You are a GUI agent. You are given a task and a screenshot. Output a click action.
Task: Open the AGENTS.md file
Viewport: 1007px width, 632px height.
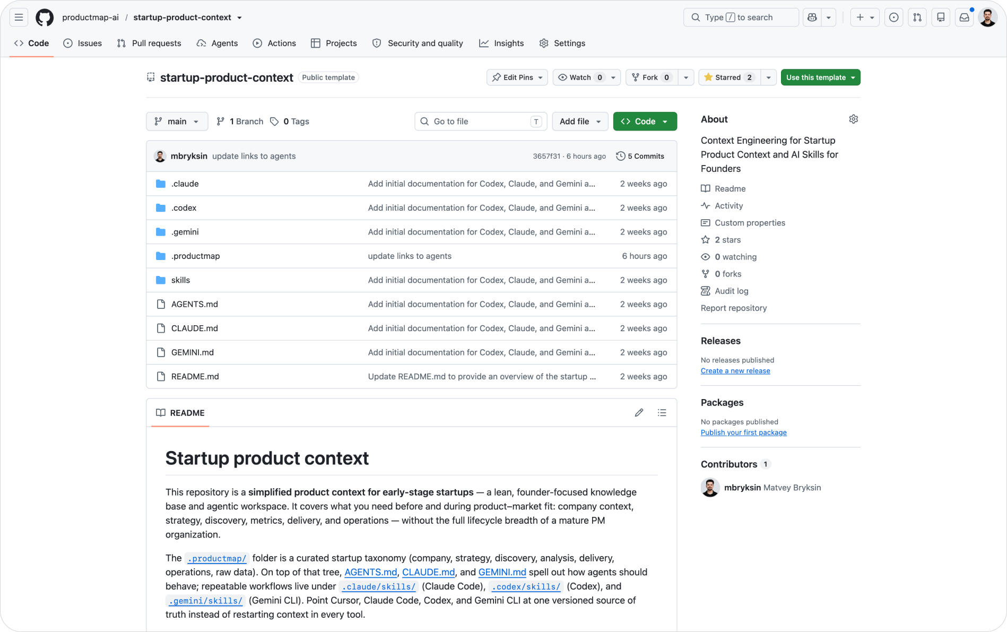tap(194, 304)
